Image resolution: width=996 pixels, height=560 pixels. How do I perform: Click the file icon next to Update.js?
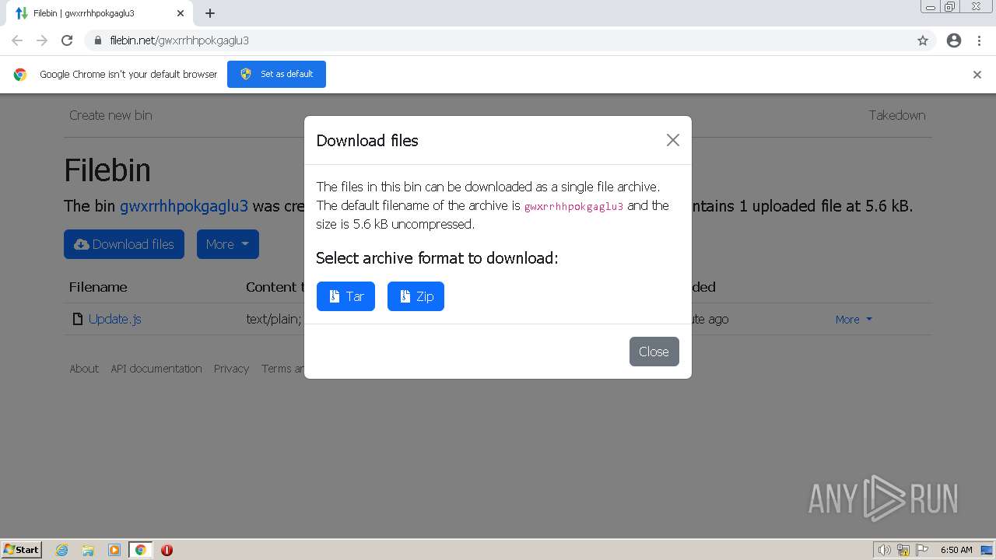tap(77, 319)
